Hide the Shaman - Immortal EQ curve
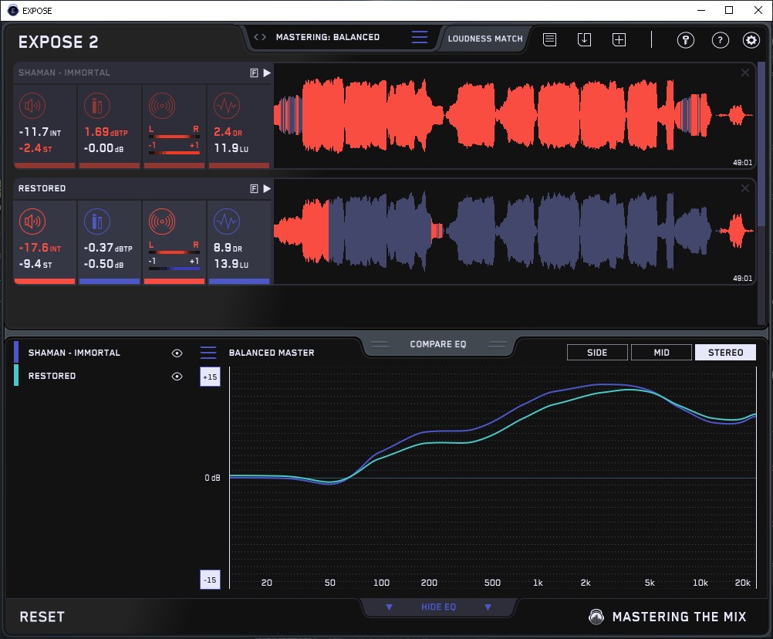Image resolution: width=773 pixels, height=639 pixels. 177,353
